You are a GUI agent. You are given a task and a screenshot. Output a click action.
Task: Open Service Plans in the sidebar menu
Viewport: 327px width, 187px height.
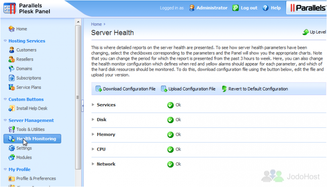[29, 87]
